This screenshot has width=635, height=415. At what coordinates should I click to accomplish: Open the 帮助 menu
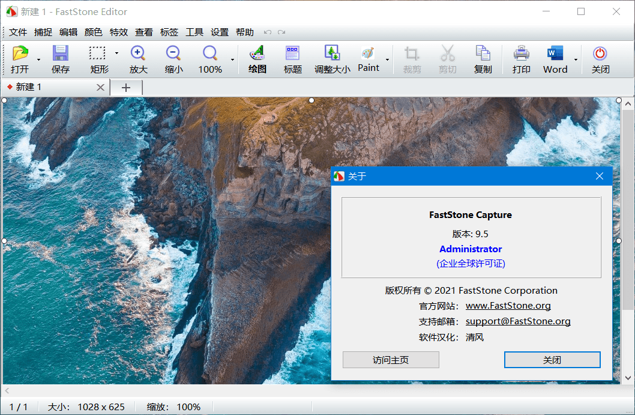pos(245,32)
